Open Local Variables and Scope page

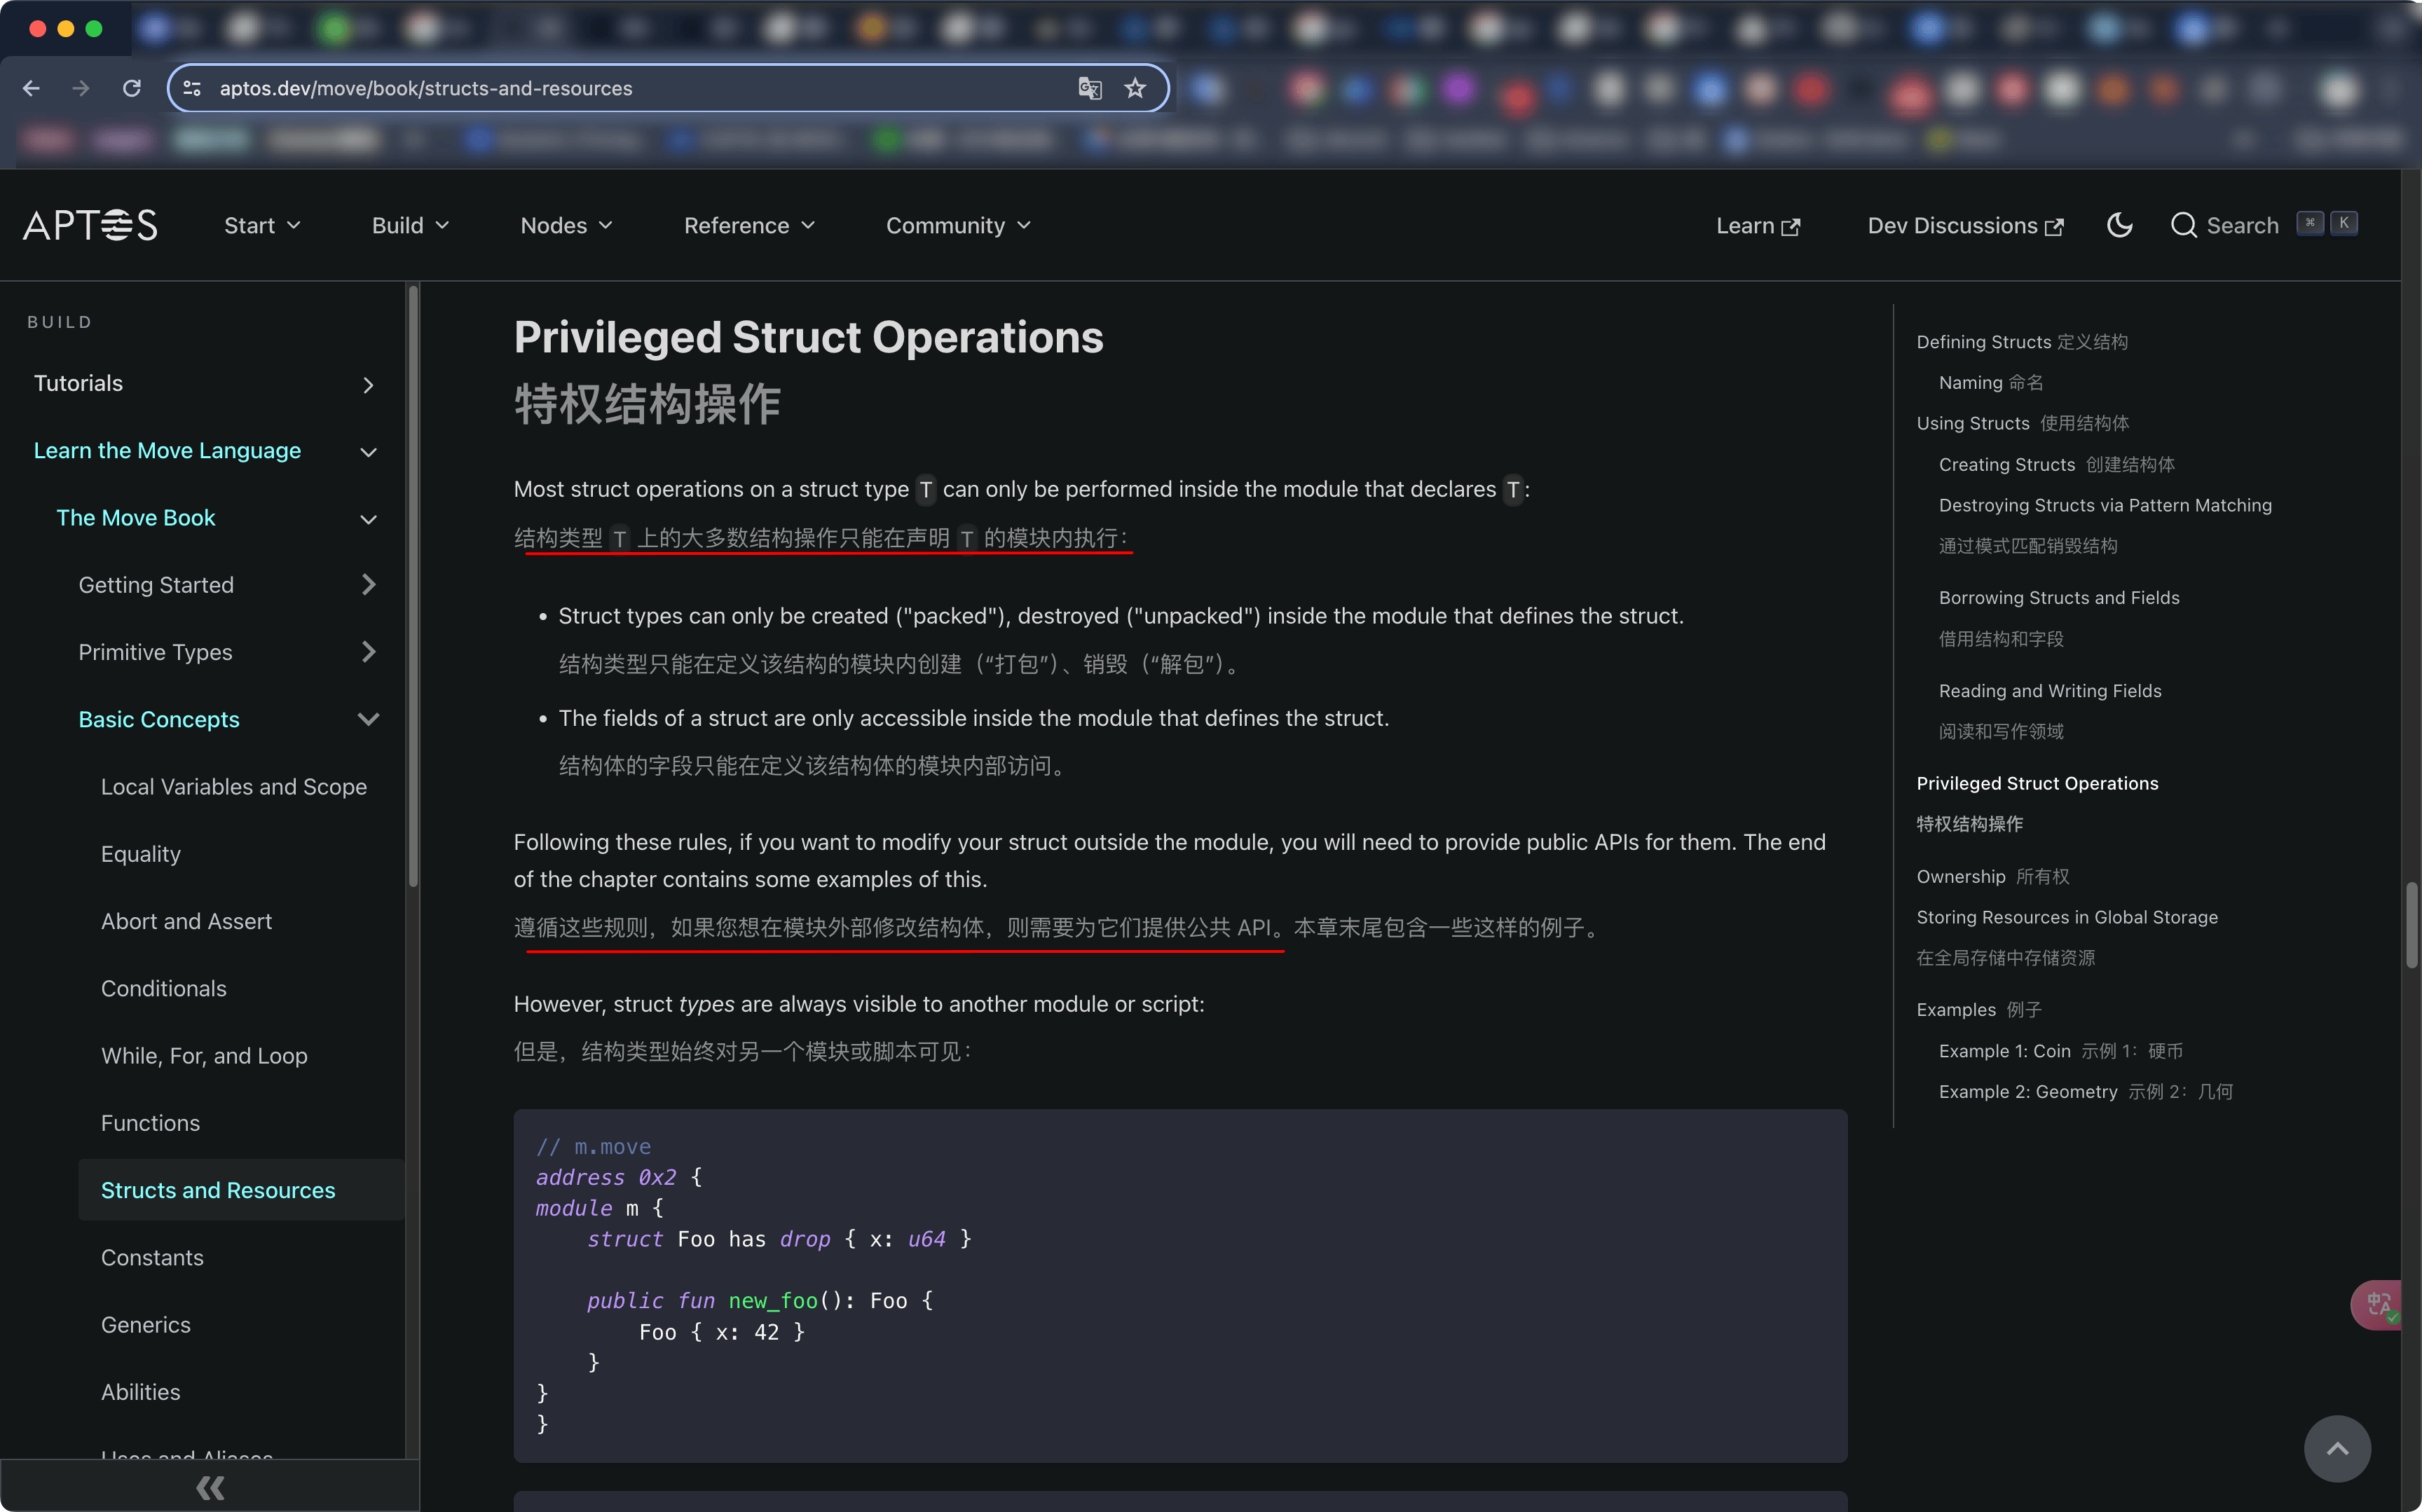(233, 787)
